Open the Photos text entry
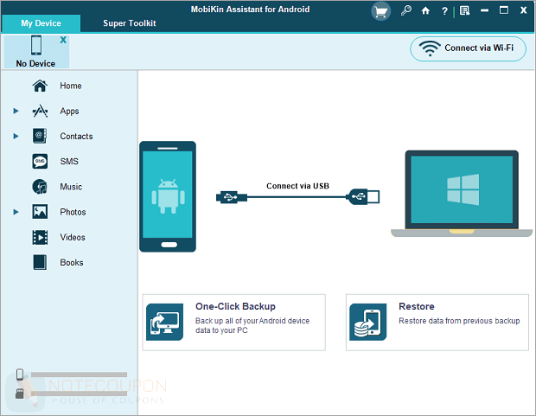 point(73,212)
